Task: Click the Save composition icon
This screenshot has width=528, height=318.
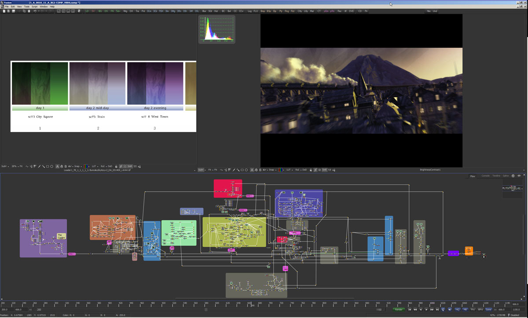Action: click(x=14, y=11)
